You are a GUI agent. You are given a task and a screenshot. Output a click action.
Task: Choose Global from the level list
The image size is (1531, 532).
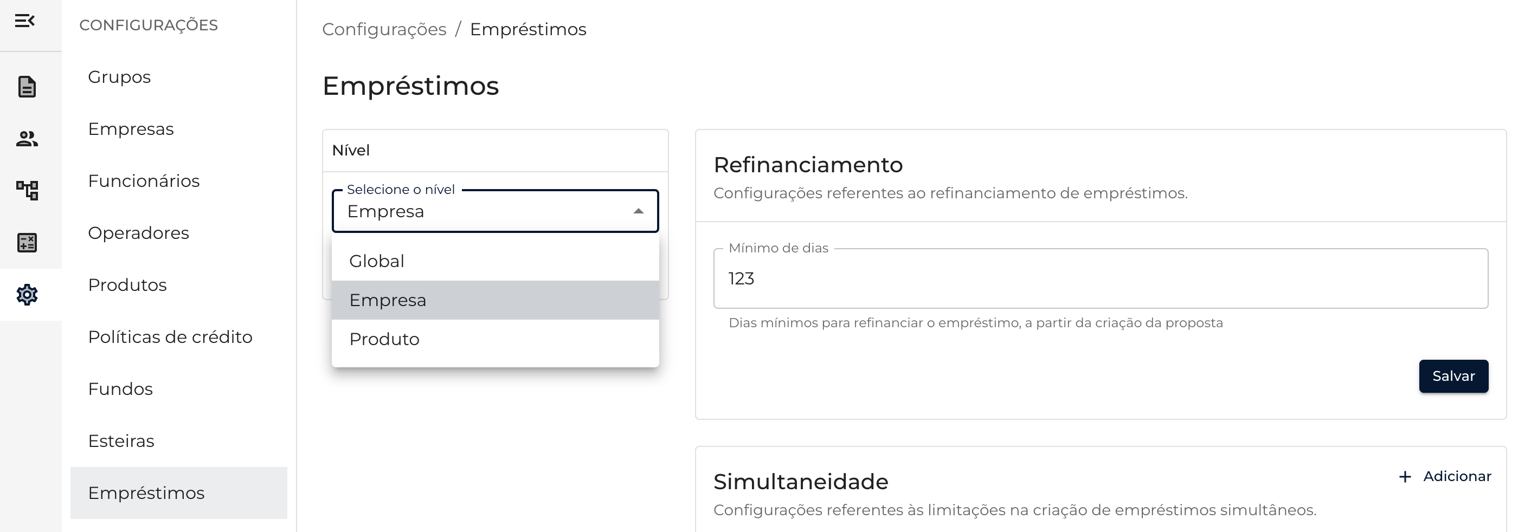point(377,261)
